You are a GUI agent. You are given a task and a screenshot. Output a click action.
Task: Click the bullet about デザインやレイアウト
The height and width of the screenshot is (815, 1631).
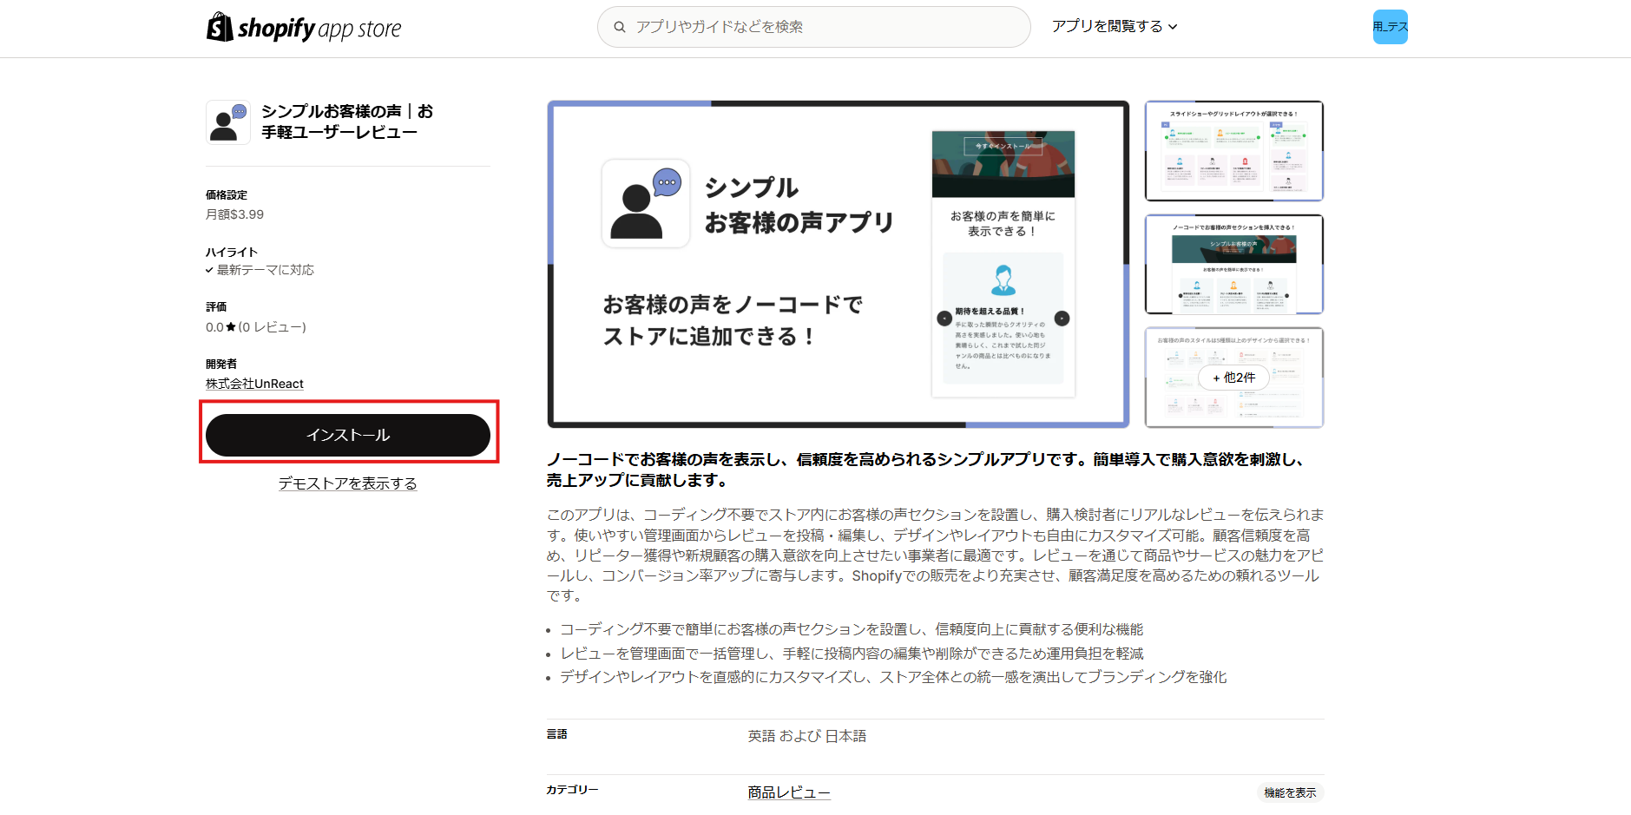[893, 677]
